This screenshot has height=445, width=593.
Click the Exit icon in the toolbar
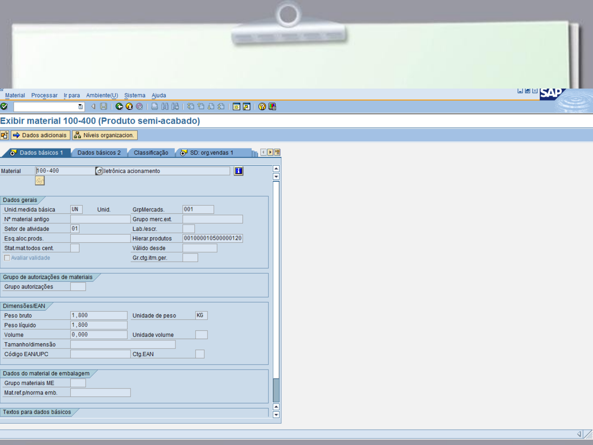click(129, 107)
